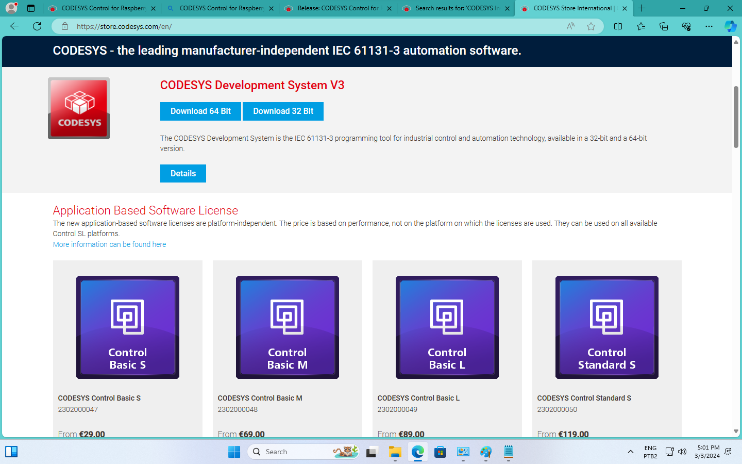The image size is (742, 464).
Task: Switch the ENG PTB2 input language
Action: pyautogui.click(x=650, y=452)
